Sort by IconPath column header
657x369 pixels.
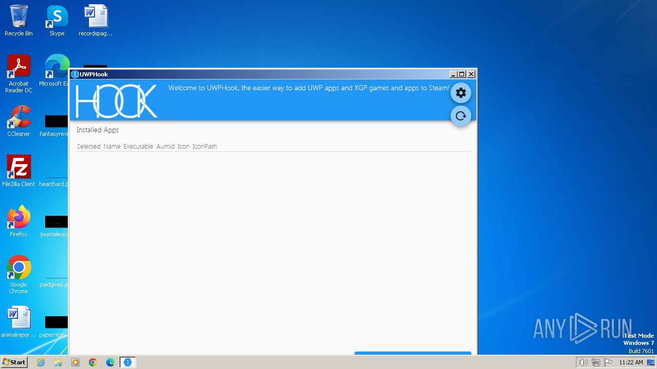[204, 147]
